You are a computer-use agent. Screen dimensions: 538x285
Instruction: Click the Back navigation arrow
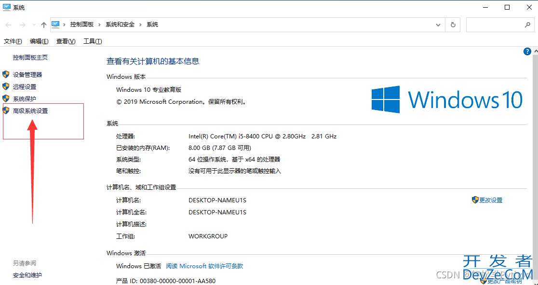point(9,25)
